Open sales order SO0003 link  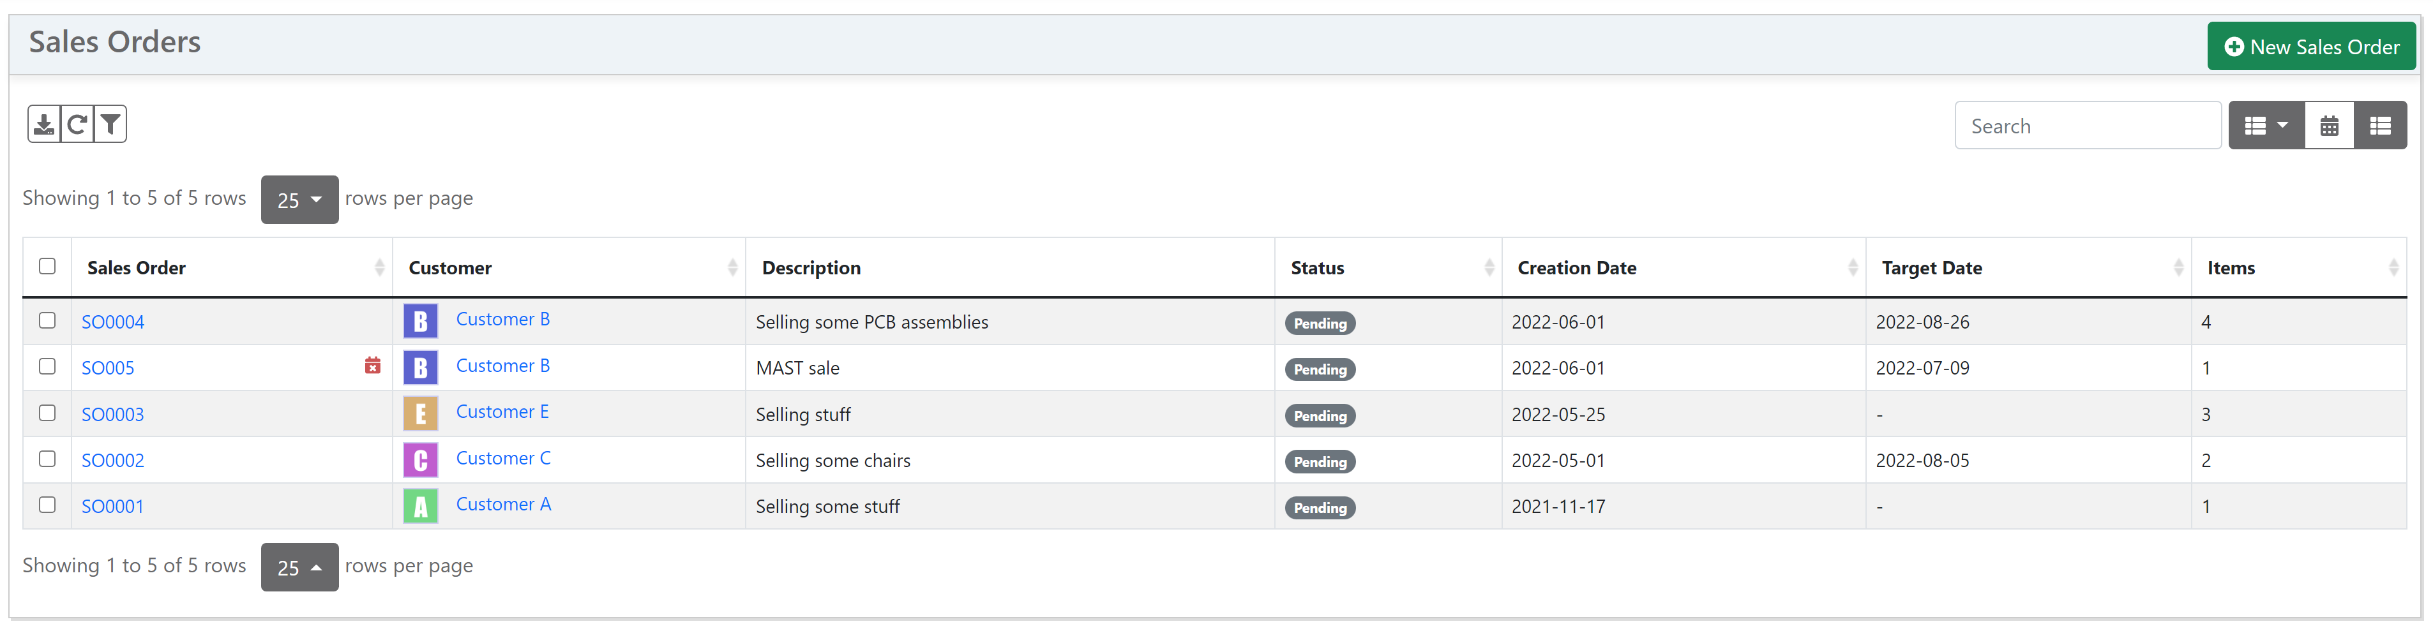[112, 415]
